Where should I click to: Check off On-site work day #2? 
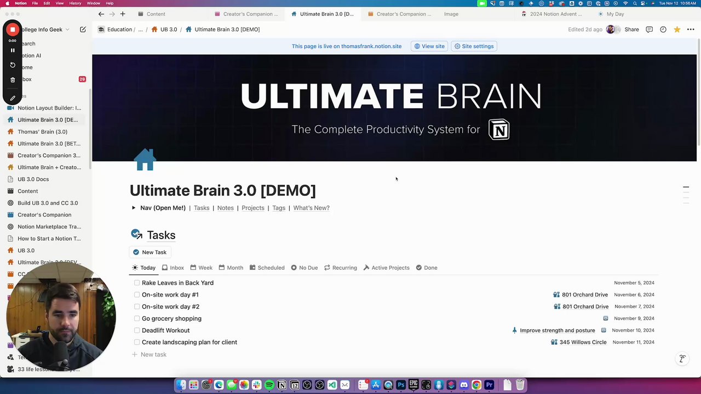[x=137, y=306]
